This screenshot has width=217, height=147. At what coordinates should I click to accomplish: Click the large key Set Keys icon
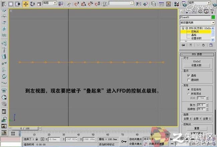point(124,141)
